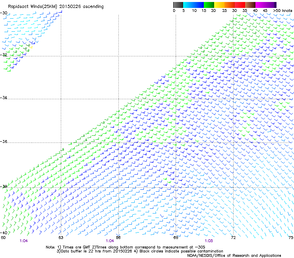The image size is (294, 258).
Task: Click the latitude label '-34'
Action: 4,98
